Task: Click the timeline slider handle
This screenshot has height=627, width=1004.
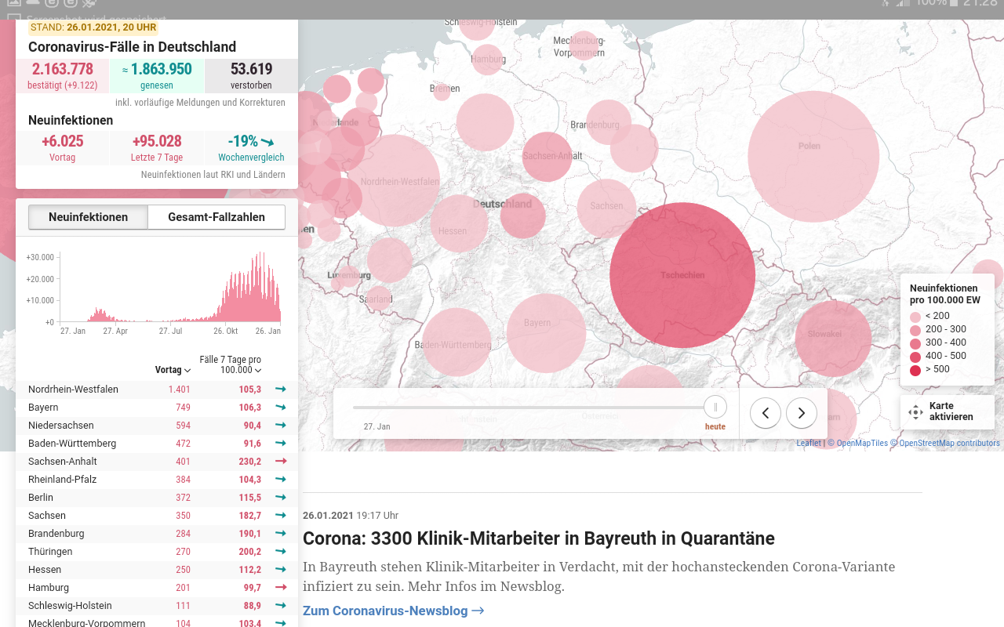Action: click(715, 408)
